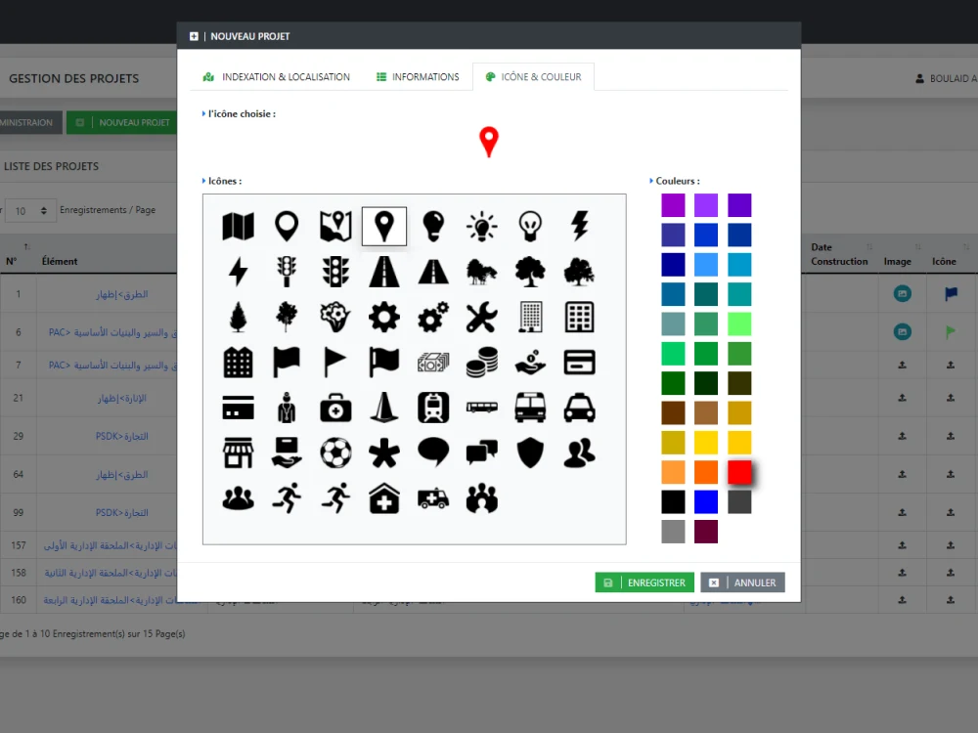The width and height of the screenshot is (978, 733).
Task: Choose the flower bouquet icon
Action: (335, 318)
